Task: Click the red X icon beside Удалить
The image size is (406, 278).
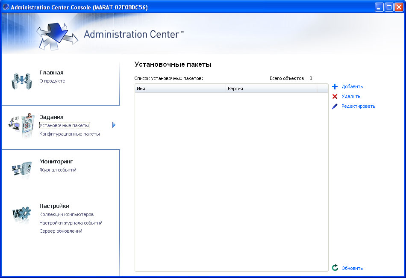Action: point(335,96)
